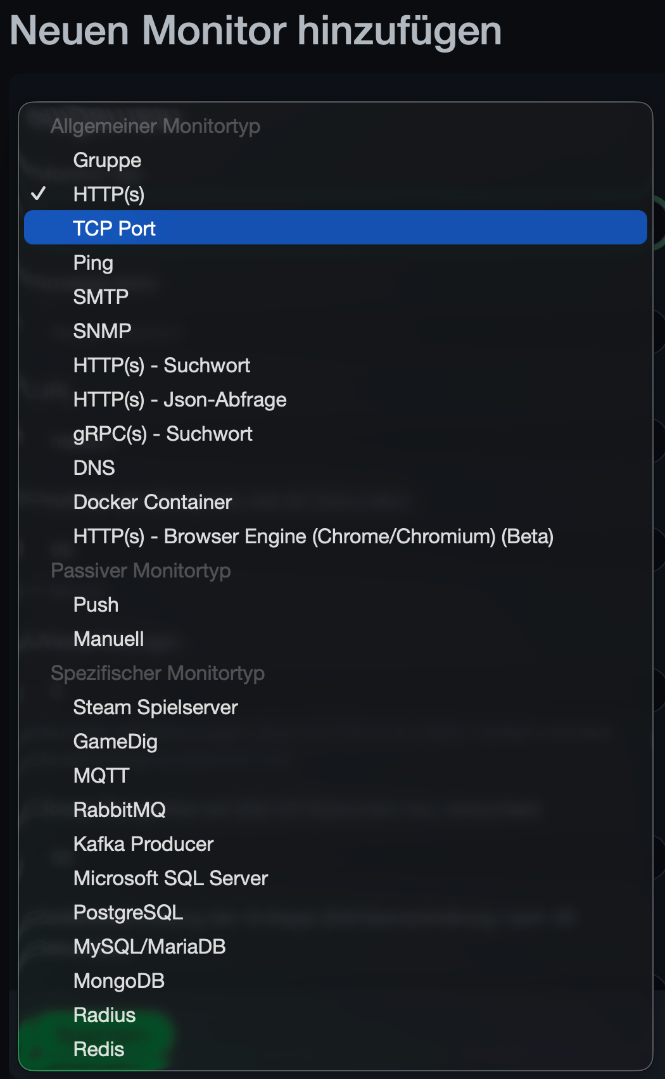
Task: Select the Manuell option
Action: pos(108,639)
